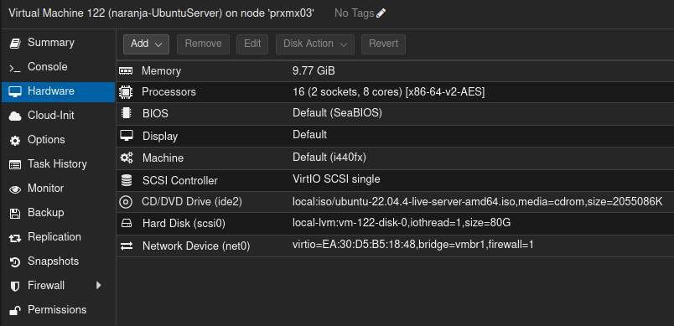This screenshot has width=674, height=326.
Task: Click the Hardware monitor icon in sidebar
Action: tap(15, 91)
